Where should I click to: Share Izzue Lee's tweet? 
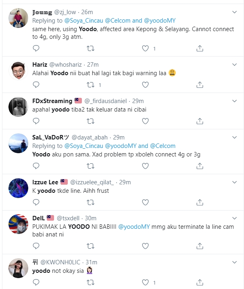tap(200, 202)
